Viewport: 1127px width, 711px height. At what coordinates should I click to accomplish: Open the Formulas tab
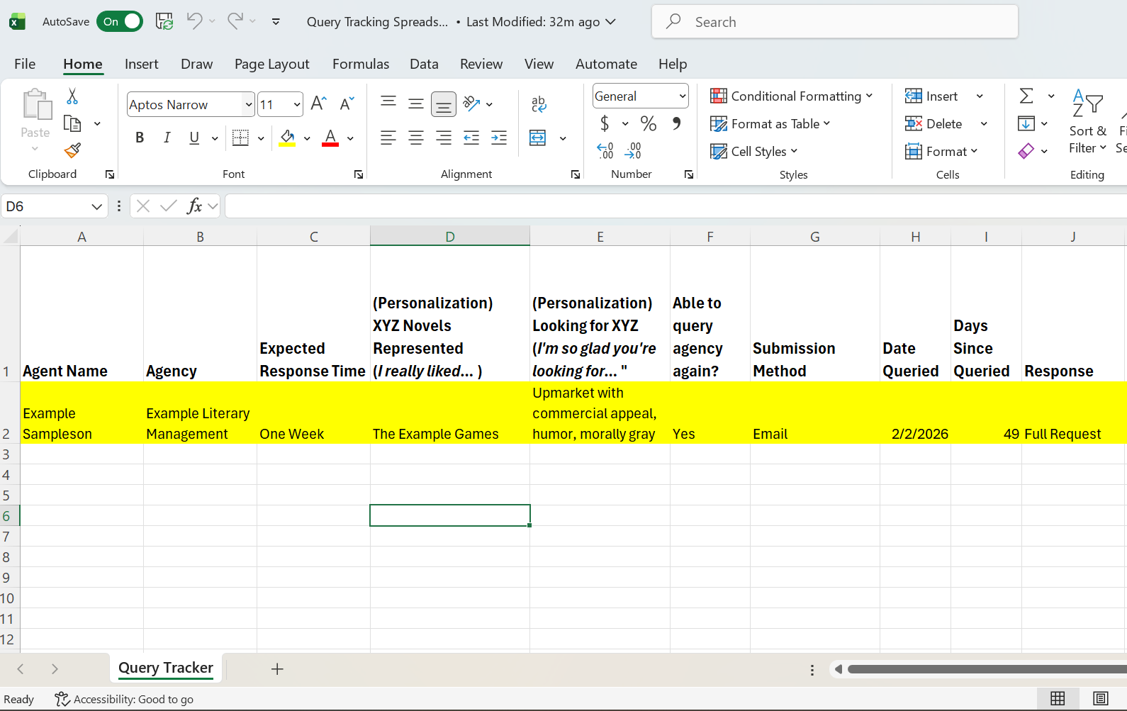tap(360, 64)
